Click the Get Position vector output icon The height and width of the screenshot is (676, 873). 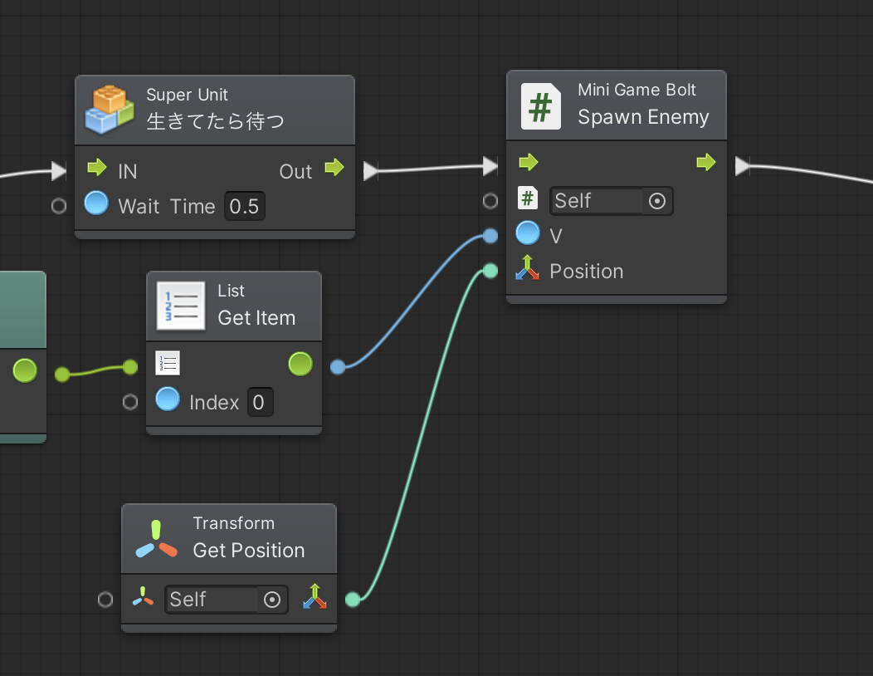(315, 596)
